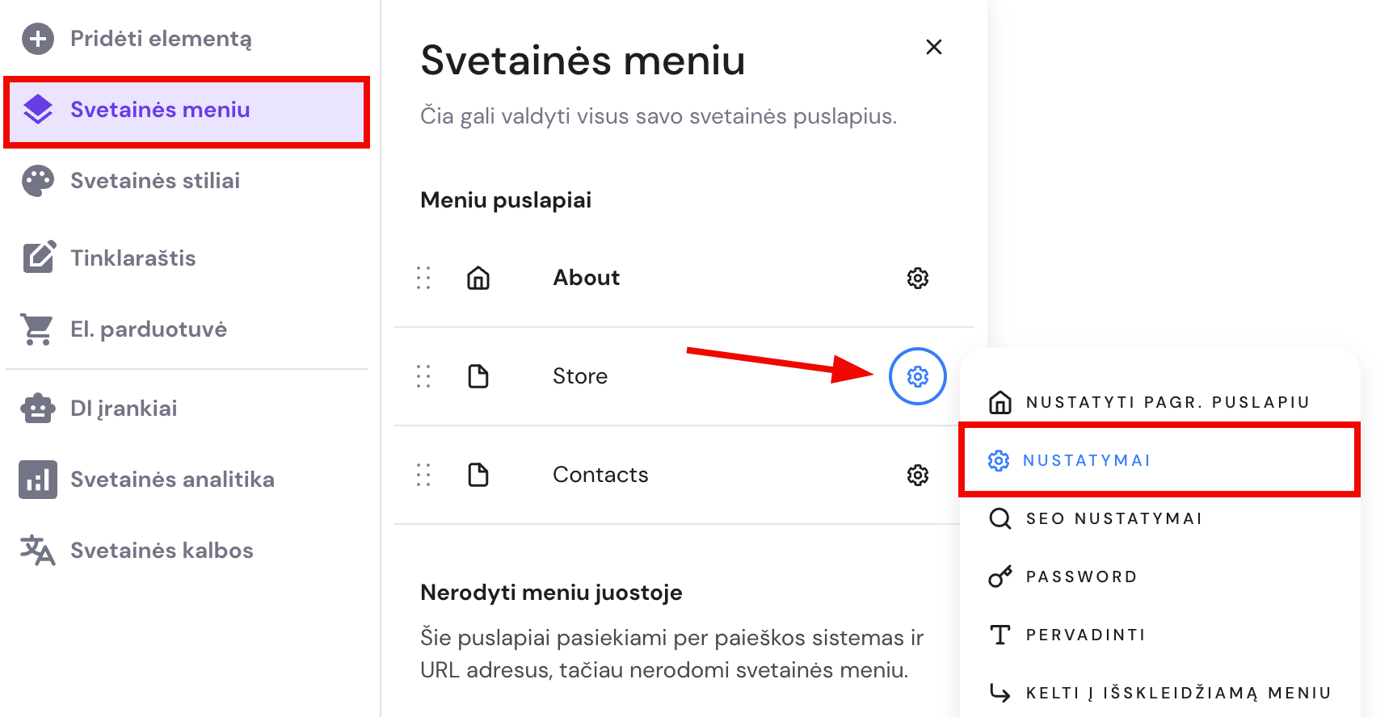1393x717 pixels.
Task: Choose Password option in the menu
Action: (x=1080, y=577)
